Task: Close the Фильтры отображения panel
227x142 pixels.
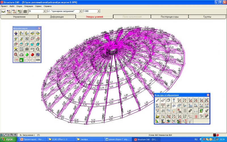Action: click(x=208, y=95)
